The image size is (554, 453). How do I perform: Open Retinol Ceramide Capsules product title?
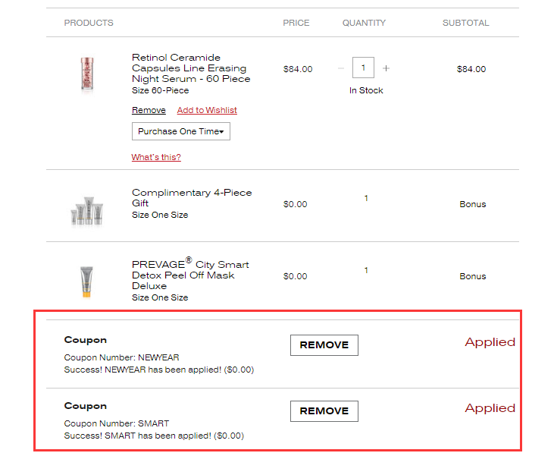(191, 68)
